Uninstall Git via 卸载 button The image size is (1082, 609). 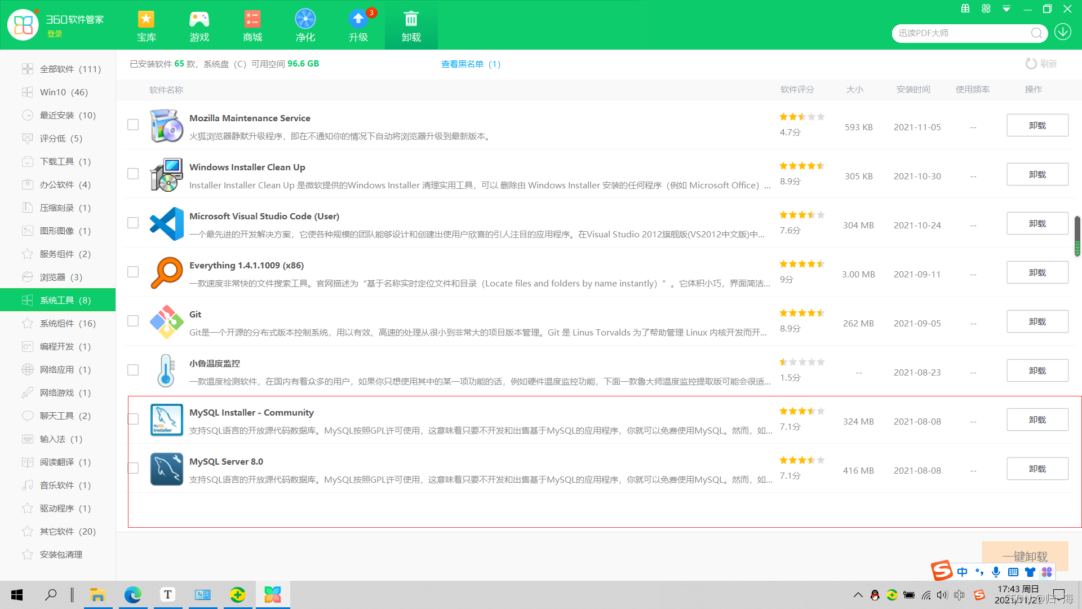1037,321
